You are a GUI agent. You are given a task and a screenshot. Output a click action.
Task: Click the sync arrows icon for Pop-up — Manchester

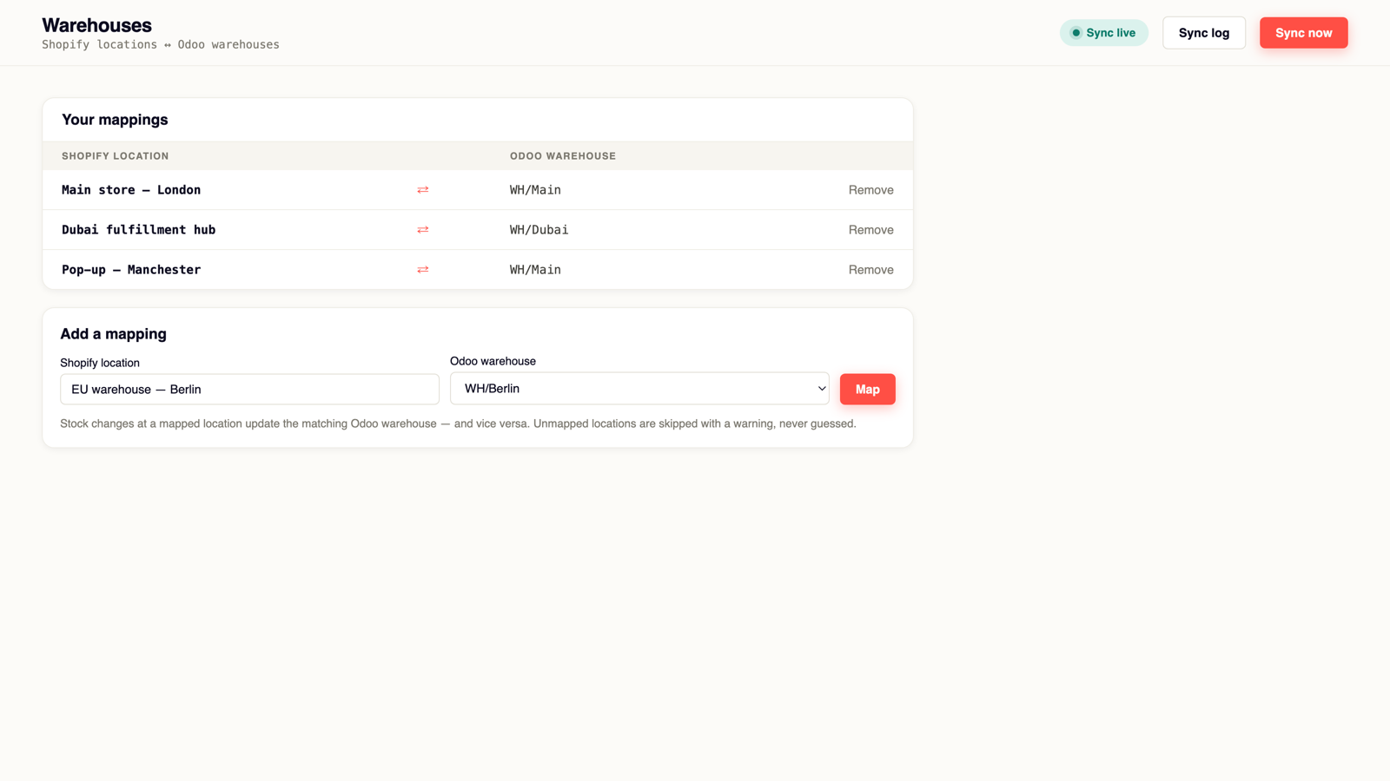pyautogui.click(x=423, y=270)
